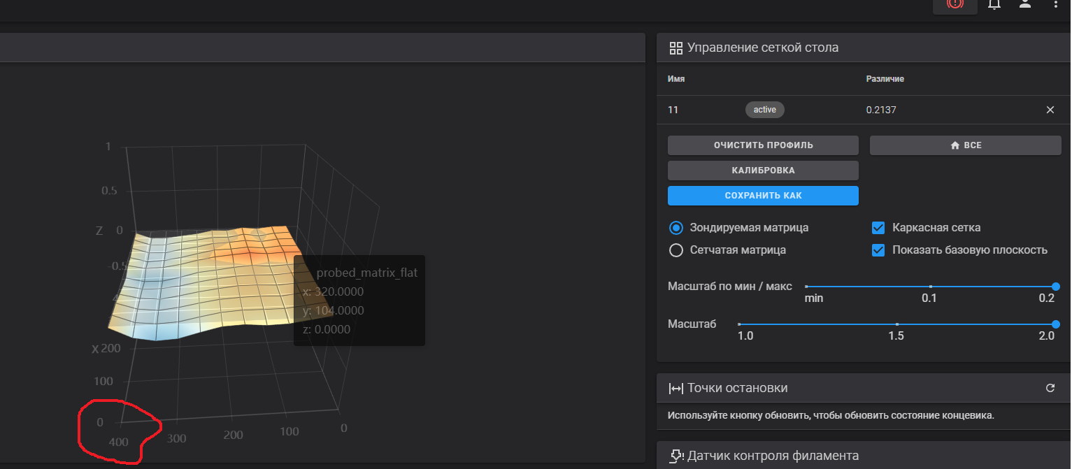Click the blue СОХРАНИТЬ КАК button
This screenshot has width=1072, height=469.
click(x=763, y=196)
